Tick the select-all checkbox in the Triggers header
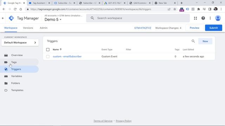 (x=48, y=49)
